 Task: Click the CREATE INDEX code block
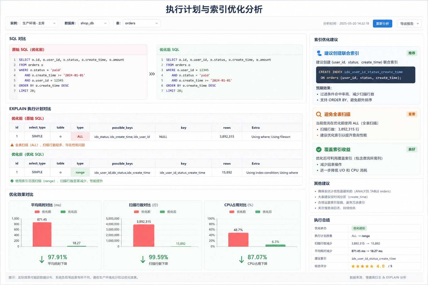366,75
